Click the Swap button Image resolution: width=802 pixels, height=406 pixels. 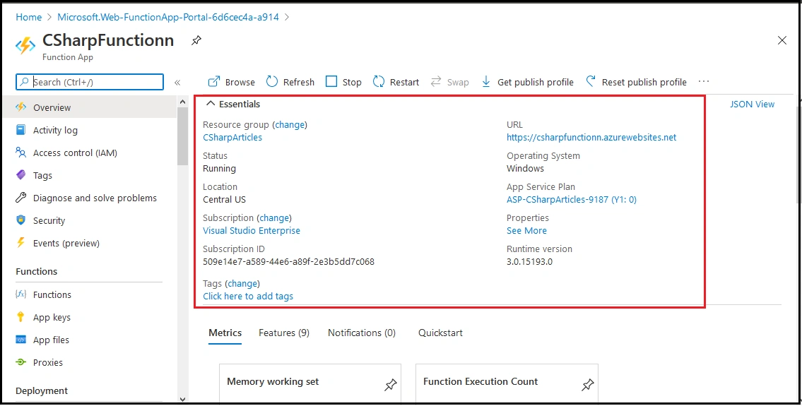click(x=449, y=82)
